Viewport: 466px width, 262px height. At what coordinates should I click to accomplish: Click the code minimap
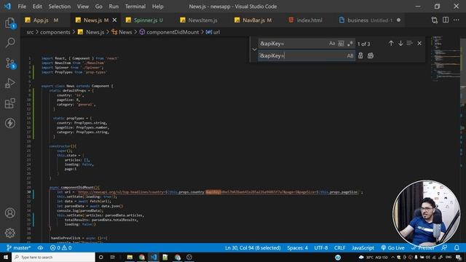(x=445, y=60)
